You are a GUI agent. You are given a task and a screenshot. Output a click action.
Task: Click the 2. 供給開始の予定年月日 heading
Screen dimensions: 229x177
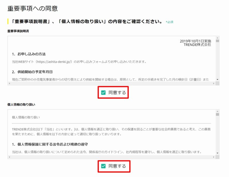point(32,72)
